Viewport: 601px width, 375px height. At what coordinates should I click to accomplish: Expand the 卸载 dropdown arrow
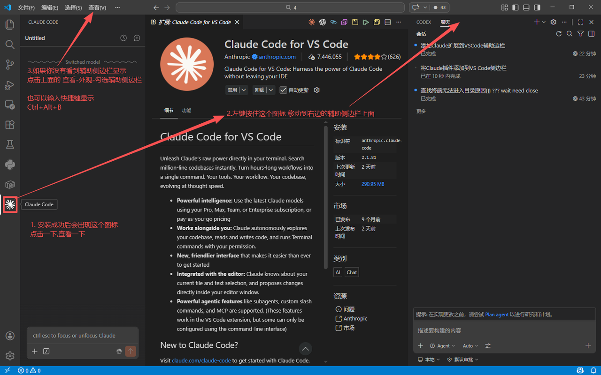click(x=271, y=90)
